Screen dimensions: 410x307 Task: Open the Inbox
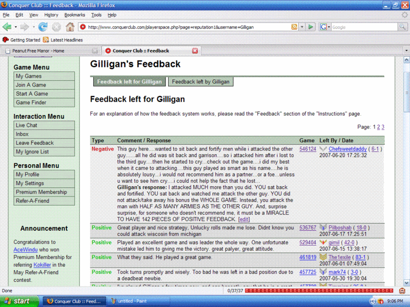click(x=44, y=134)
